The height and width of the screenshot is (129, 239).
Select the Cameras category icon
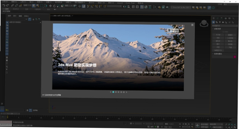[x=223, y=22]
